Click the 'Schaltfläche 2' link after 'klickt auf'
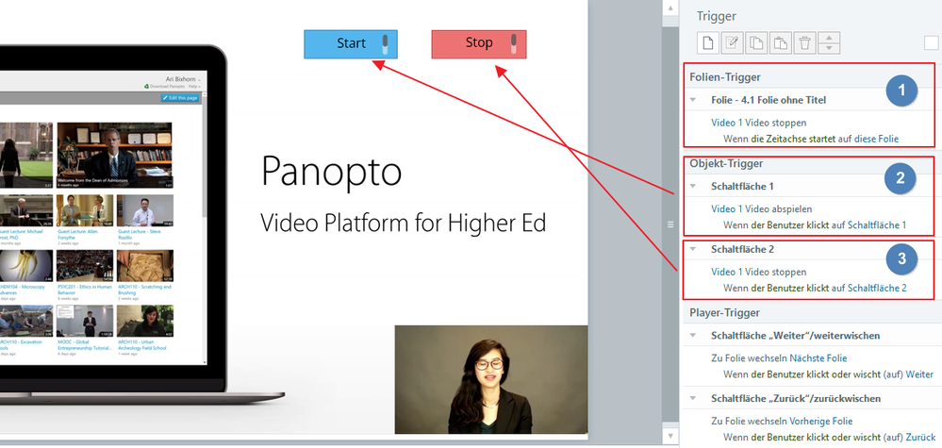The image size is (942, 448). pyautogui.click(x=877, y=289)
